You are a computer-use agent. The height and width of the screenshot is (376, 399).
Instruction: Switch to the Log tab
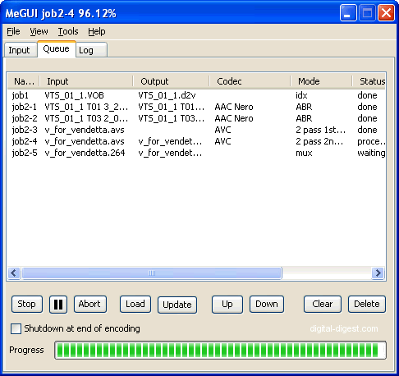pyautogui.click(x=91, y=50)
